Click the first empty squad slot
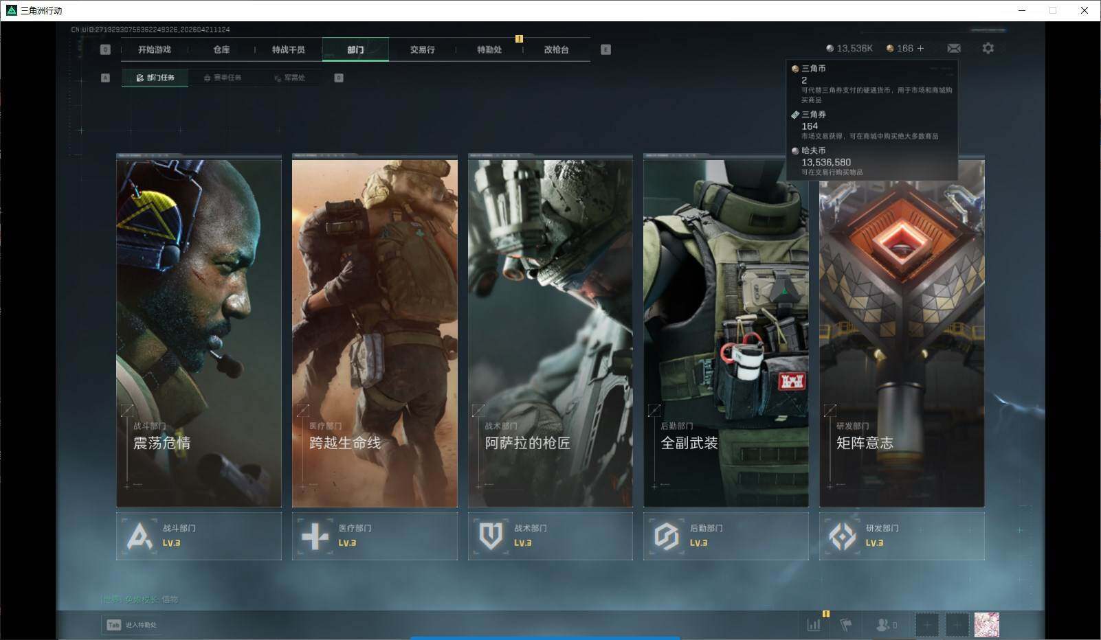Viewport: 1101px width, 640px height. [x=926, y=625]
